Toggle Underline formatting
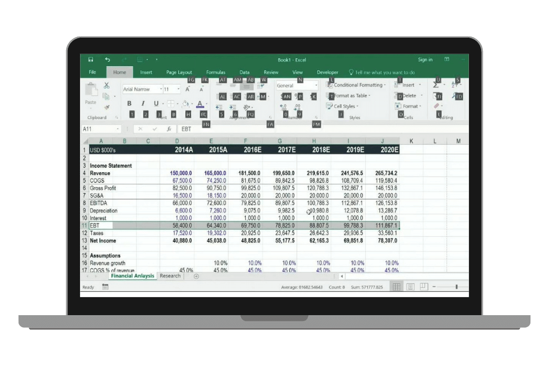The width and height of the screenshot is (549, 366). coord(156,103)
